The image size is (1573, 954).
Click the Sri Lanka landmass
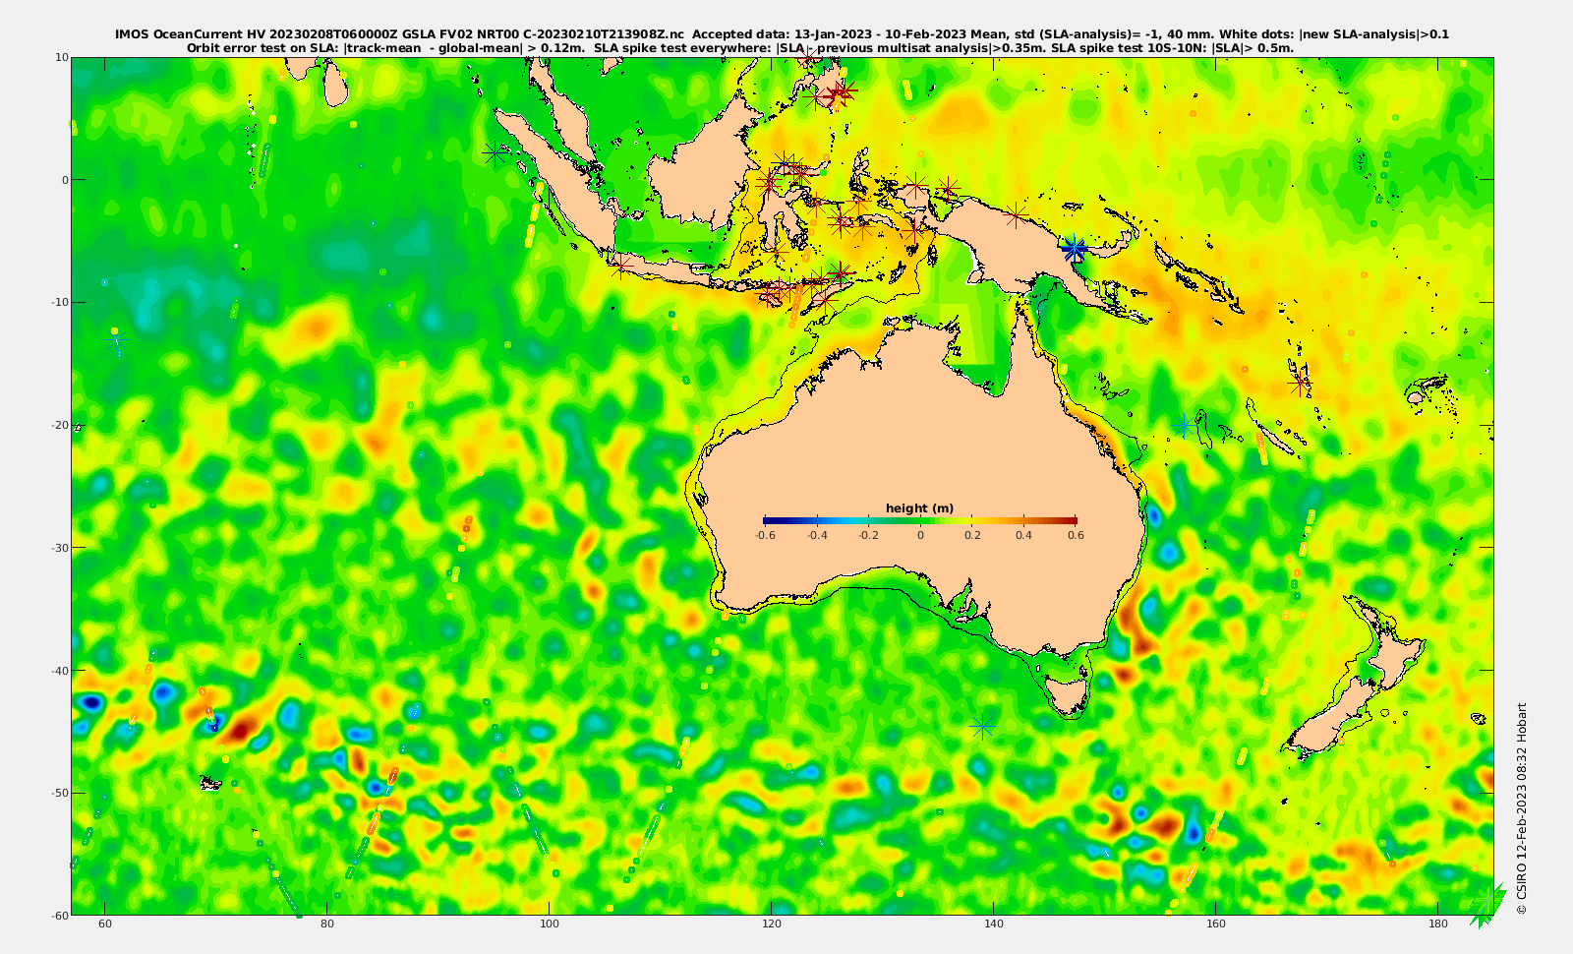coord(335,83)
